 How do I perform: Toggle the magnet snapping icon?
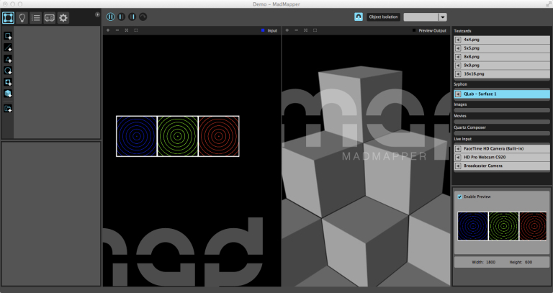pyautogui.click(x=358, y=17)
